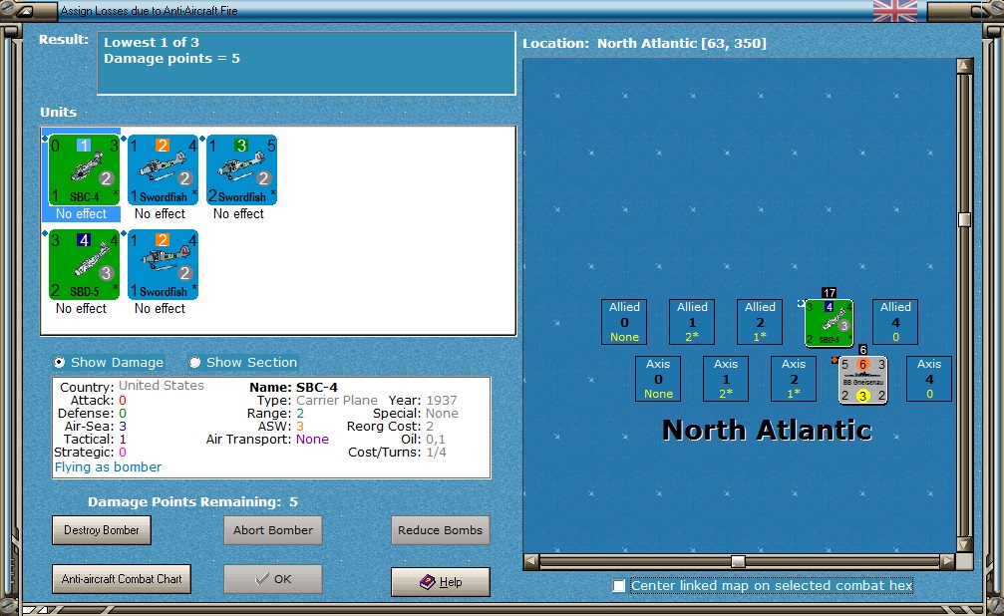Click the Axis 0 None box
The image size is (1004, 616).
pyautogui.click(x=658, y=379)
